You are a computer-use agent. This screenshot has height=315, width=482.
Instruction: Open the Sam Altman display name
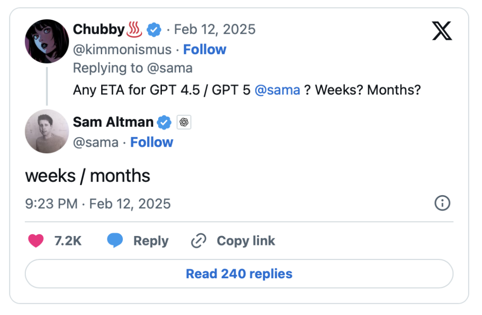coord(113,122)
